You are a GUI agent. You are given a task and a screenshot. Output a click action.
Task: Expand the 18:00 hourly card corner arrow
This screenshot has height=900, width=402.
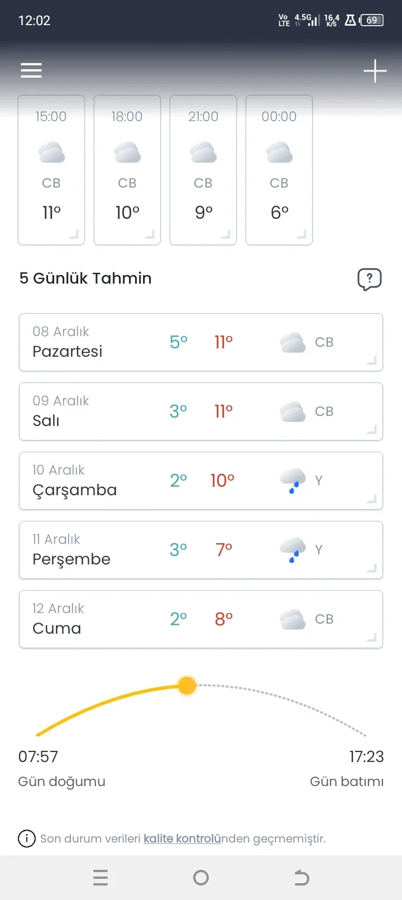tap(150, 234)
